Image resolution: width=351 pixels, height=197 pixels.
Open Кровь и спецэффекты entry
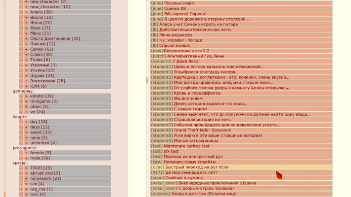(x=241, y=93)
